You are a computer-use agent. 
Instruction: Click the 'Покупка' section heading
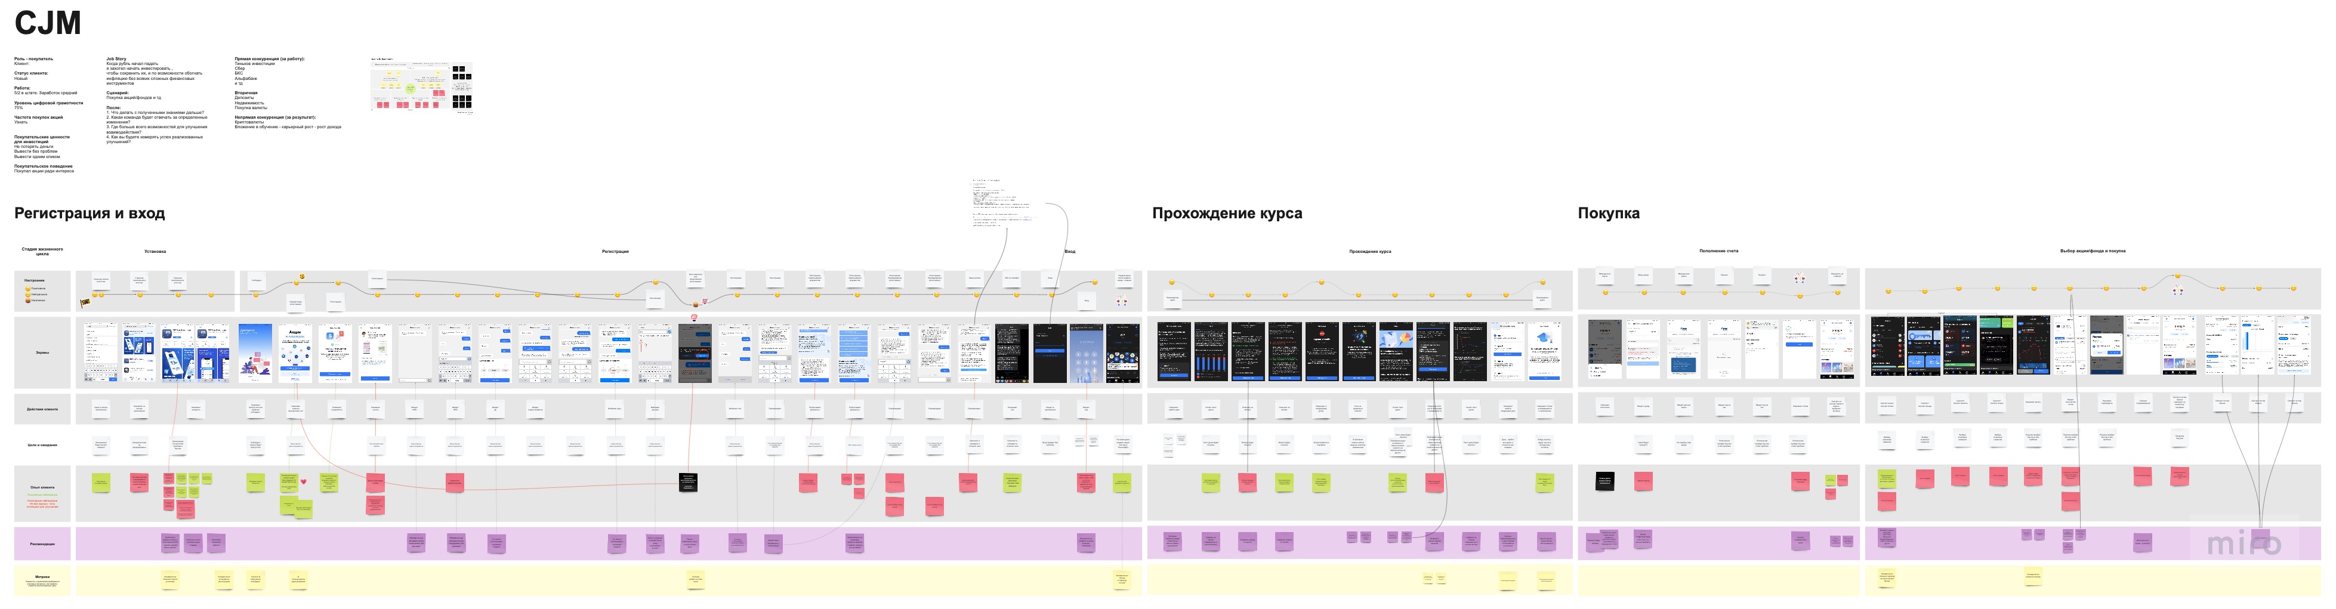(x=1608, y=213)
